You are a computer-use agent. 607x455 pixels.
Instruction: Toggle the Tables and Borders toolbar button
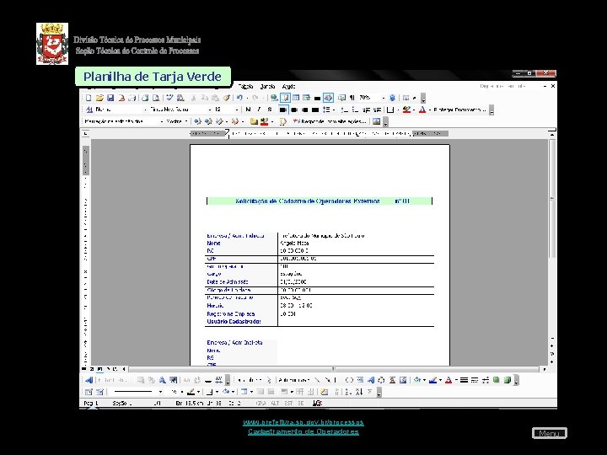(285, 98)
